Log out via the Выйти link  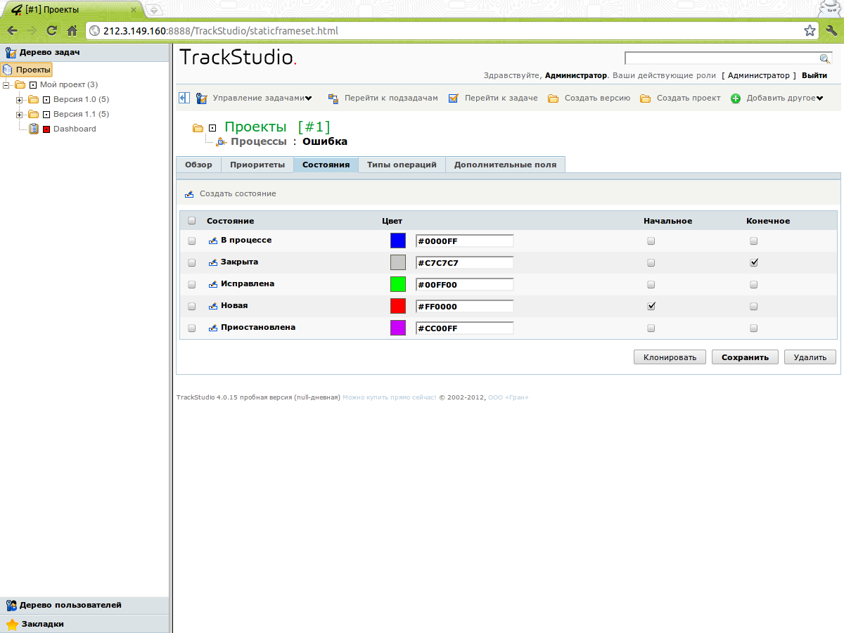(814, 75)
